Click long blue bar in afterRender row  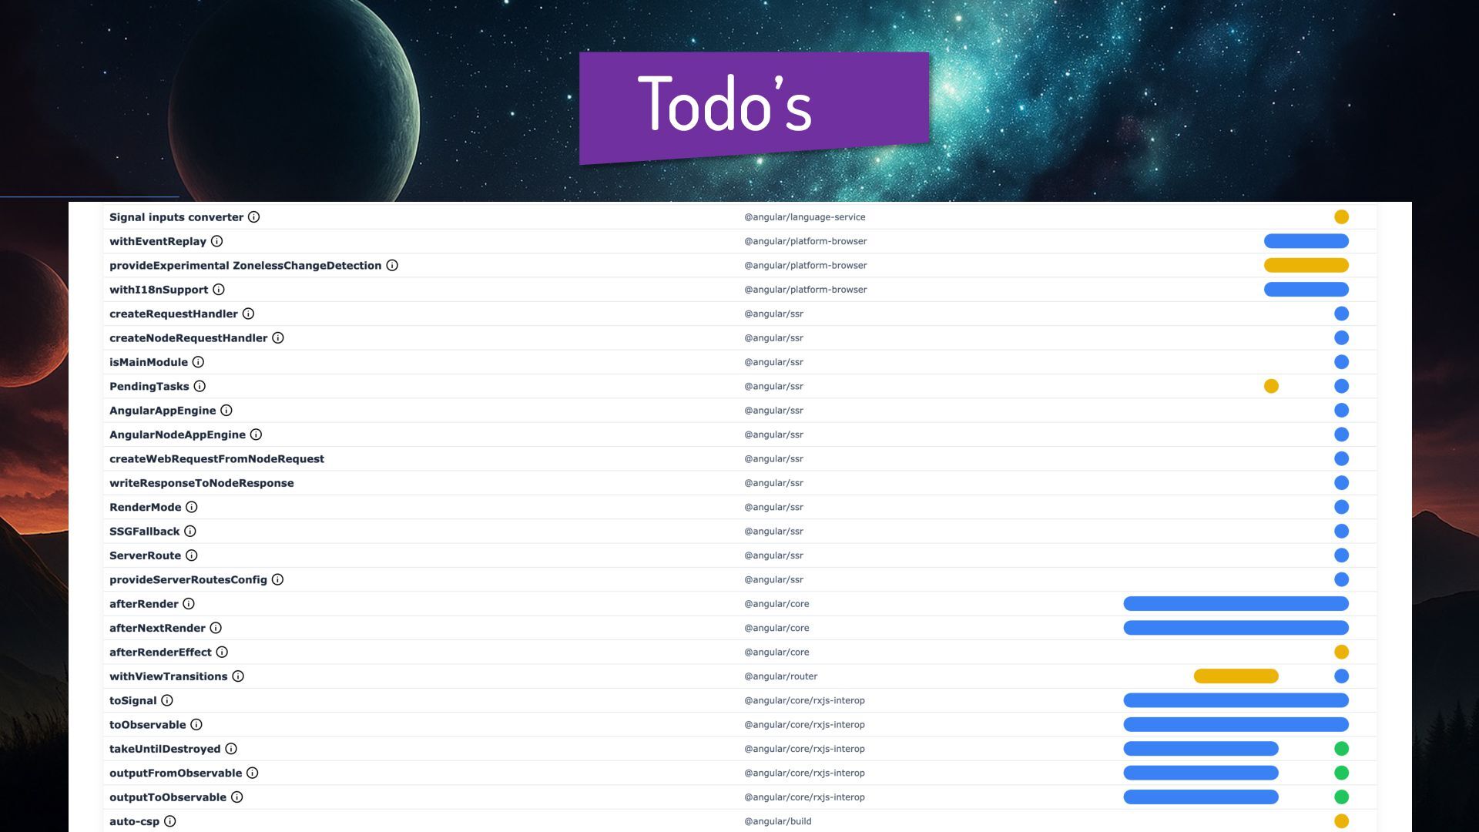[1236, 604]
